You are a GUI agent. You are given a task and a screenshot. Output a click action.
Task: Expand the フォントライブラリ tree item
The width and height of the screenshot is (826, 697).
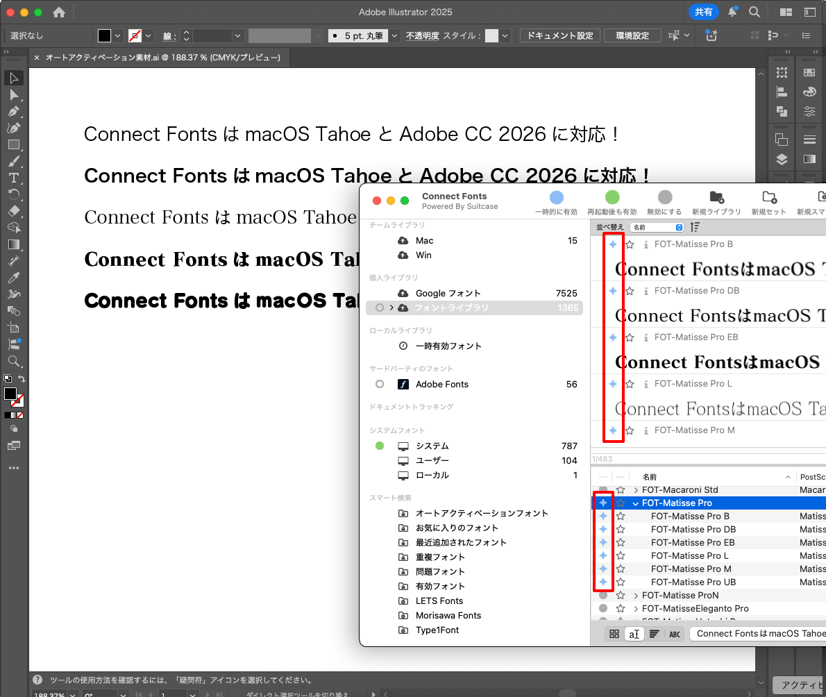tap(391, 308)
